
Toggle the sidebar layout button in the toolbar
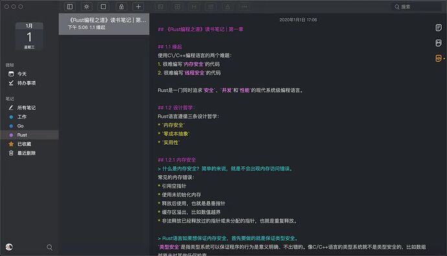tap(70, 6)
